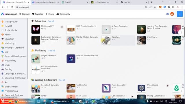Switch to ChatGPT browser tab
This screenshot has height=104, width=185.
tap(75, 2)
